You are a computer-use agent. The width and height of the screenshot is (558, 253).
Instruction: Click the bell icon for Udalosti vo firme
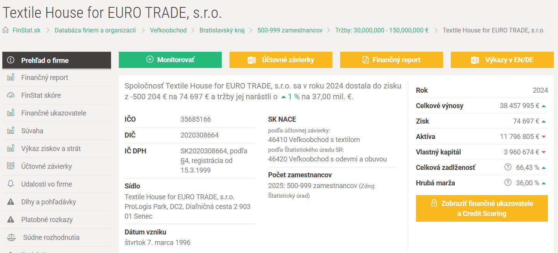coord(11,184)
